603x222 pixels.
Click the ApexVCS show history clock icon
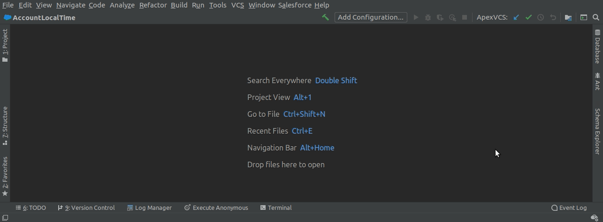[x=541, y=17]
